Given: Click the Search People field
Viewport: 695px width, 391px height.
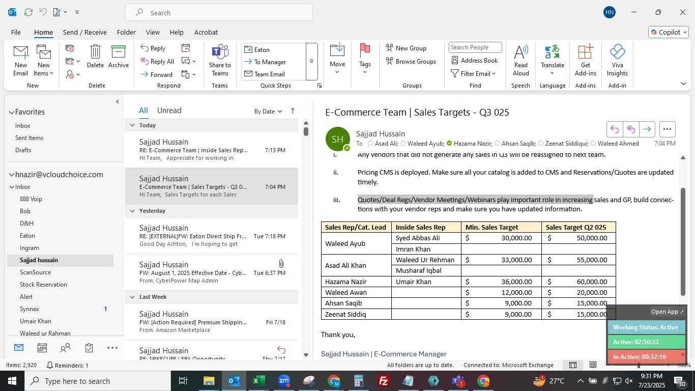Looking at the screenshot, I should 475,47.
